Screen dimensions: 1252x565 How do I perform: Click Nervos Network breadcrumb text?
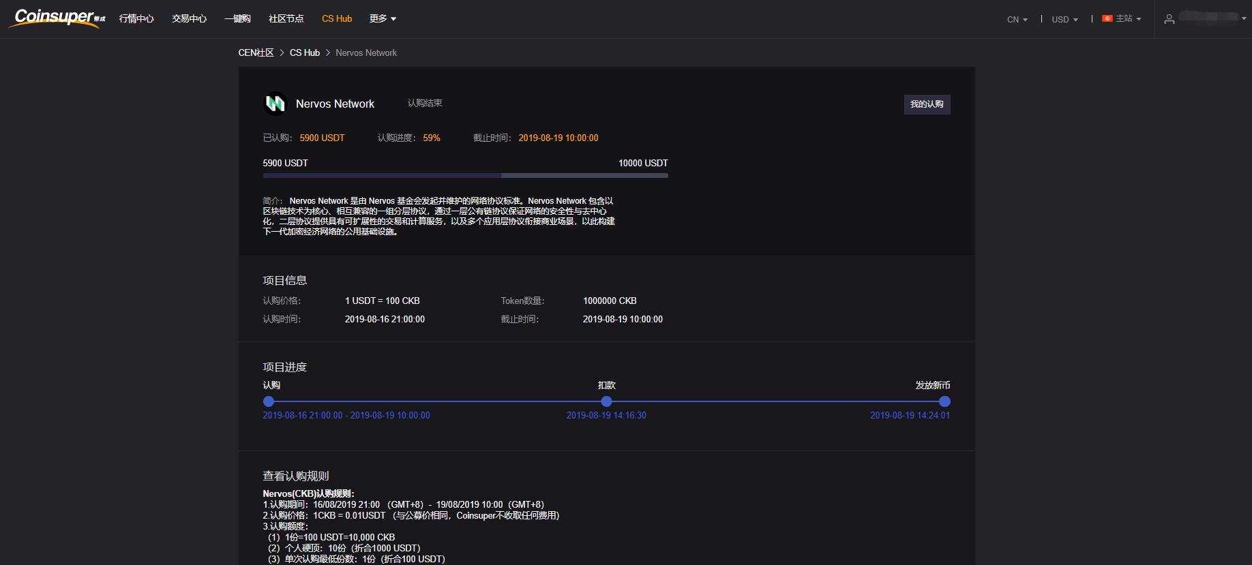point(366,52)
